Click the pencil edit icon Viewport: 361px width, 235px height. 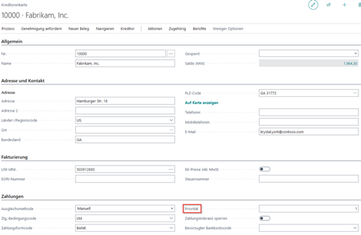click(313, 5)
